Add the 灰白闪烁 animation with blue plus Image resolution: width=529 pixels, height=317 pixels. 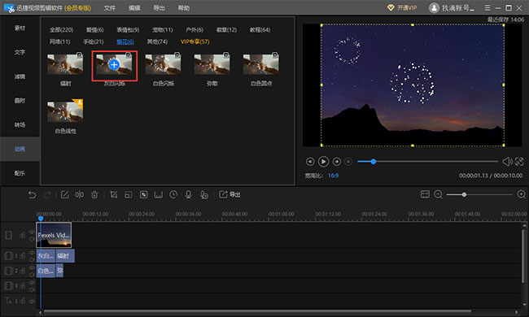click(x=115, y=65)
